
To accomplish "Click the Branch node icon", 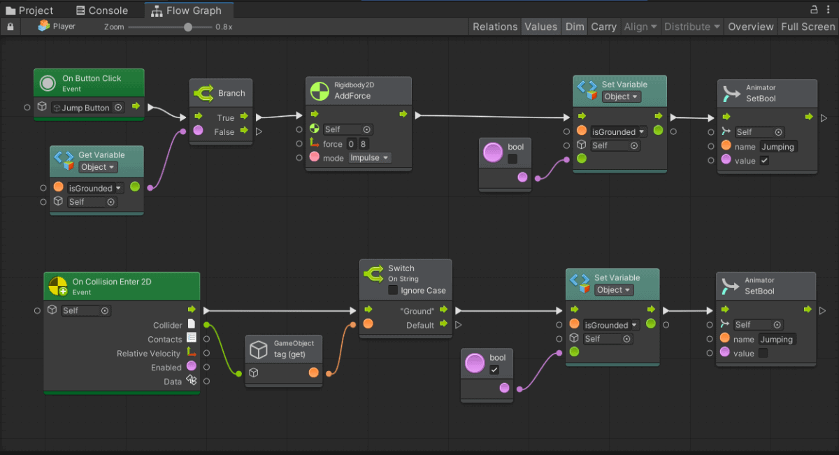I will (x=203, y=93).
